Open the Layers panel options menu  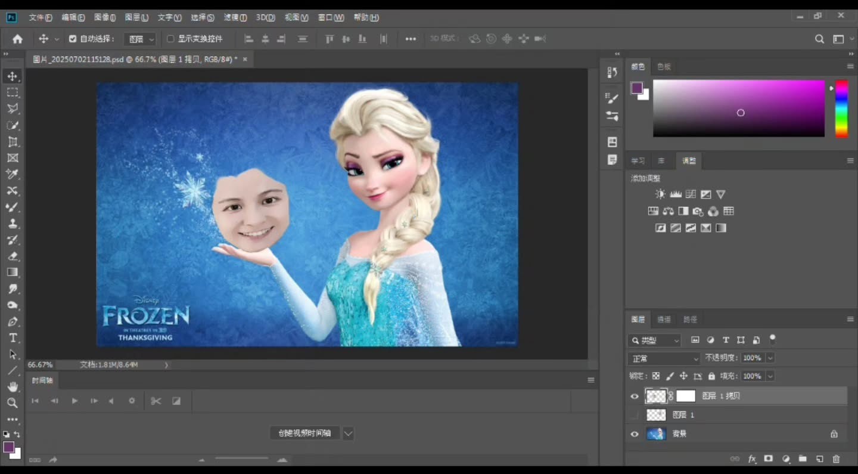[850, 320]
